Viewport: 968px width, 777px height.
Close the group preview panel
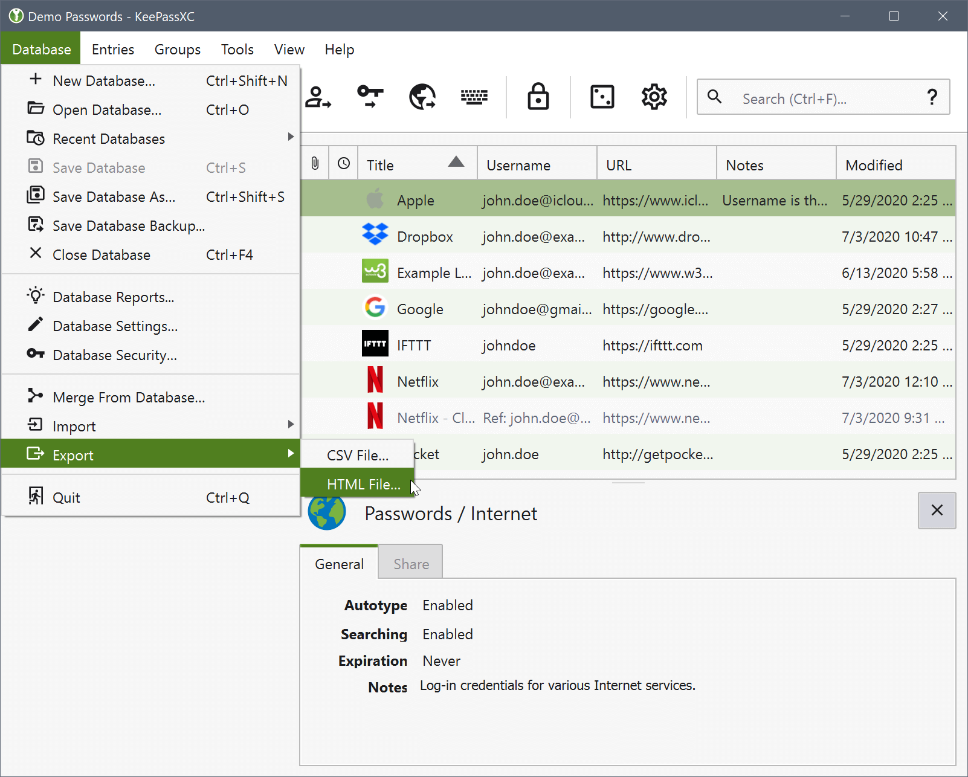[937, 511]
